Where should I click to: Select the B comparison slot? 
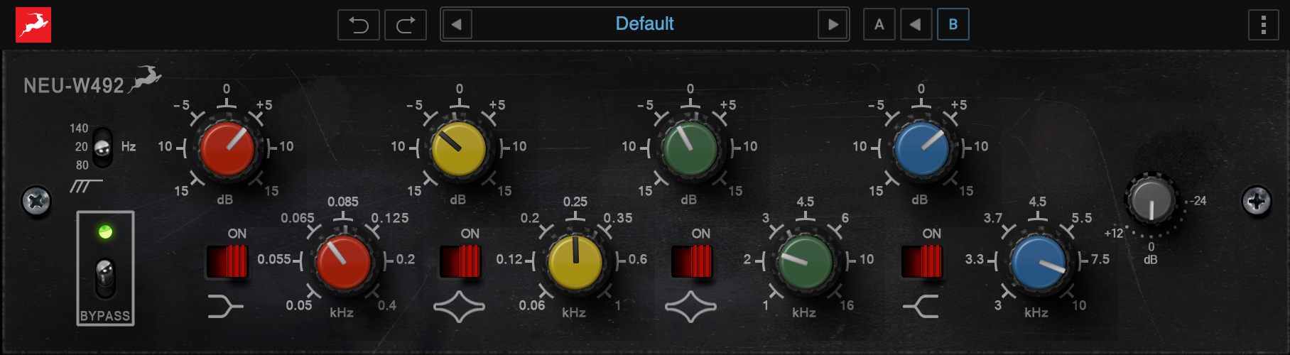point(953,25)
